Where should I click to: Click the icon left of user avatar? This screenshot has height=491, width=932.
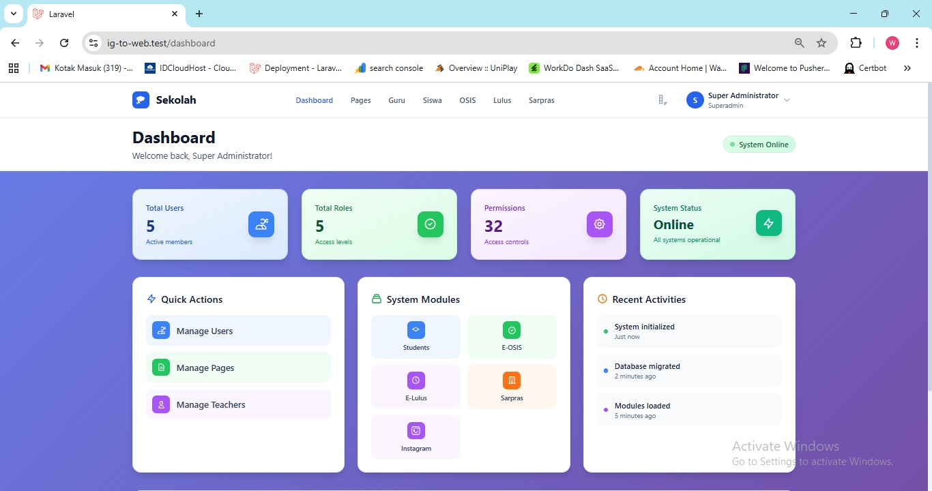662,100
